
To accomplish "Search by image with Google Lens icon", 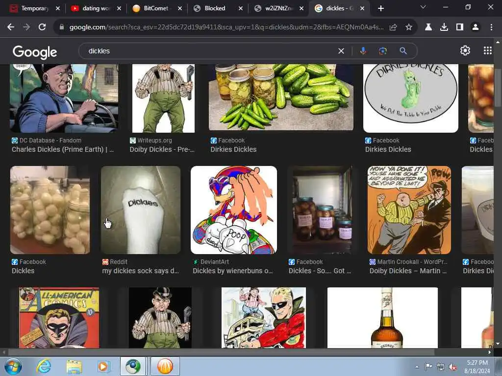I will point(382,51).
